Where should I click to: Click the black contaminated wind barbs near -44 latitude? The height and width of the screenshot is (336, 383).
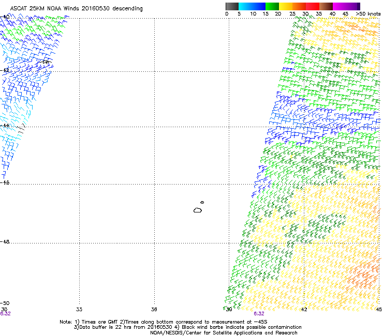pyautogui.click(x=22, y=129)
